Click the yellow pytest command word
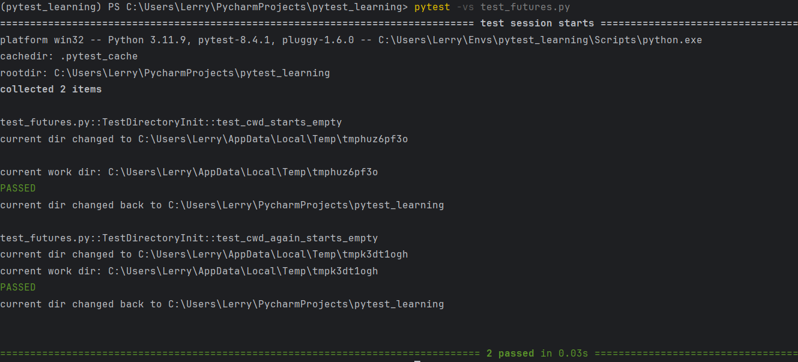 (429, 7)
